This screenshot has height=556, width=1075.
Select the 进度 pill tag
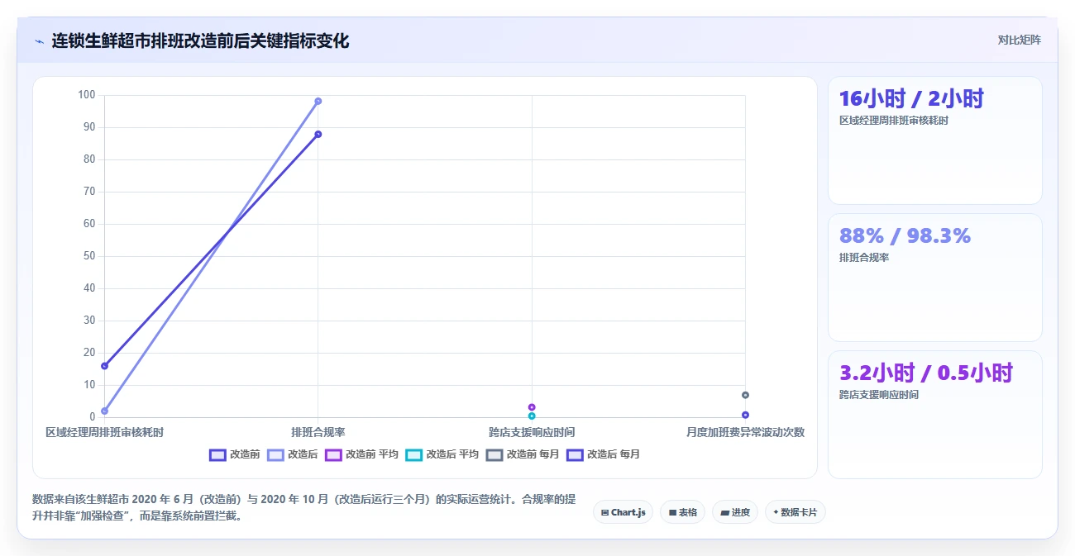tap(734, 512)
